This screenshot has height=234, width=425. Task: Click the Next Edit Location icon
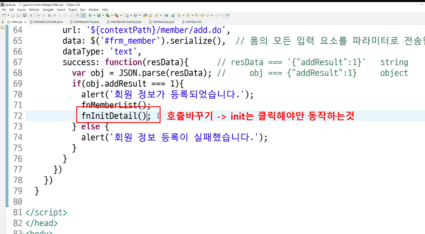(202, 15)
